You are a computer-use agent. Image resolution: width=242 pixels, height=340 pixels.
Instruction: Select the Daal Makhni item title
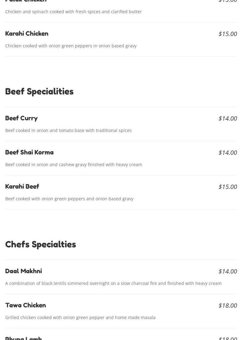[23, 271]
